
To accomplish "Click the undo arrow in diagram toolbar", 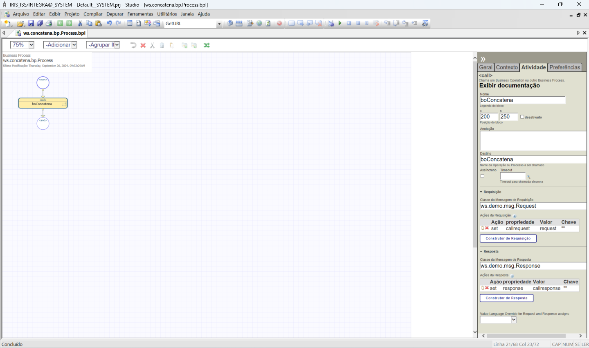I will (x=133, y=45).
